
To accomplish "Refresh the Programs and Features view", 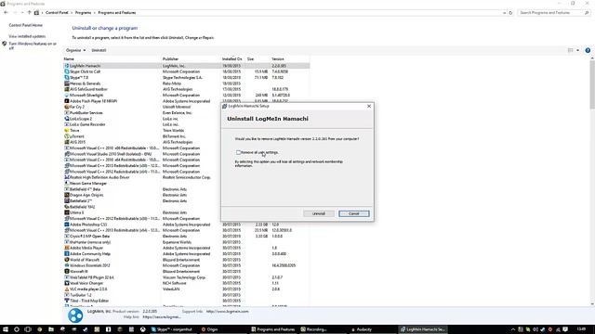I will tap(510, 12).
